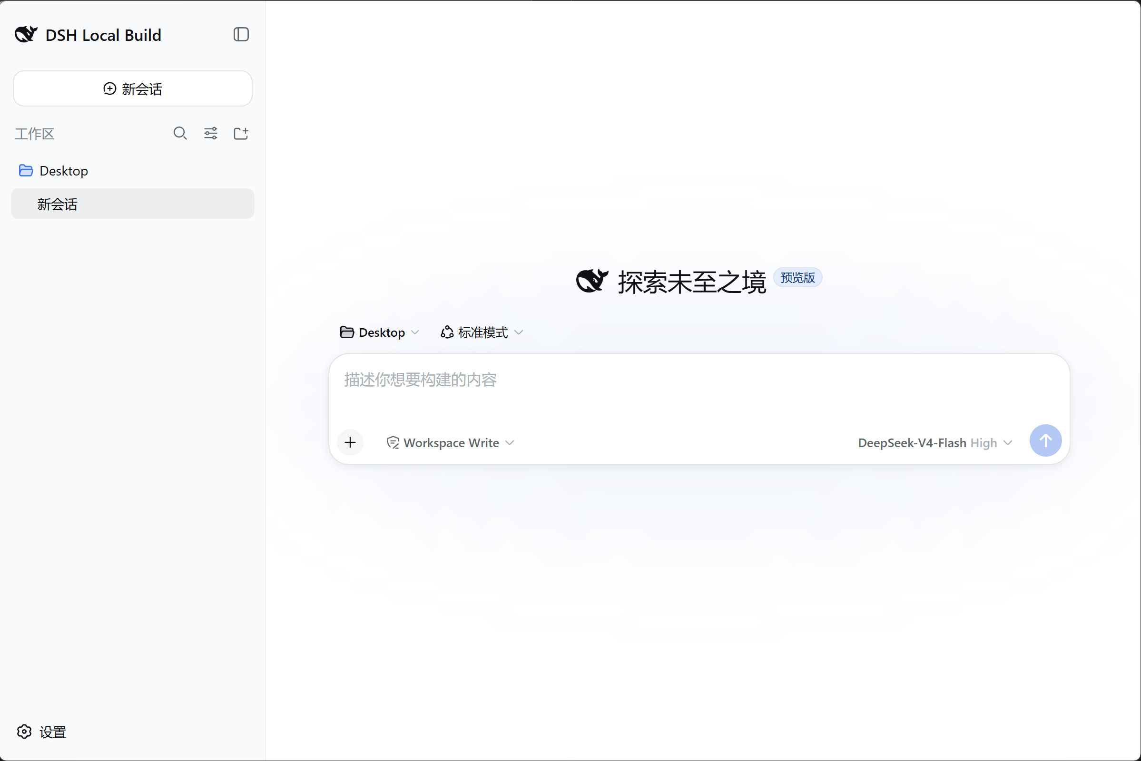Add a new workspace folder icon

point(241,133)
